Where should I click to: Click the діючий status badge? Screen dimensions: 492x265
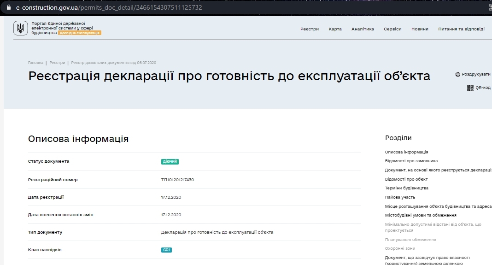[x=170, y=161]
